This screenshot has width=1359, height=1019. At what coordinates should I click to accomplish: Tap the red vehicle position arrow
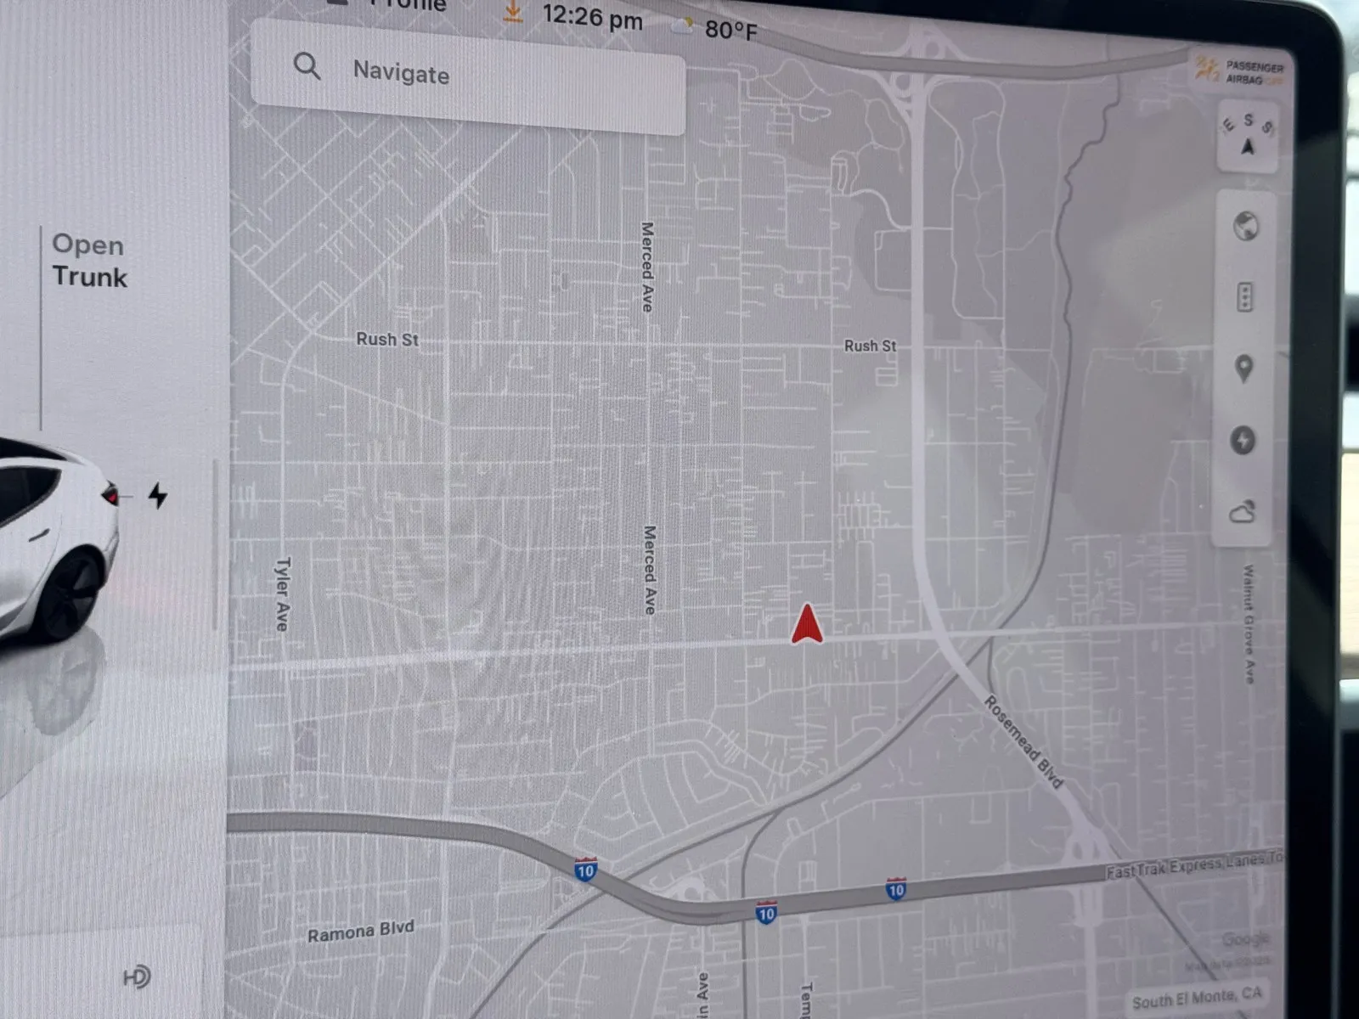click(806, 625)
